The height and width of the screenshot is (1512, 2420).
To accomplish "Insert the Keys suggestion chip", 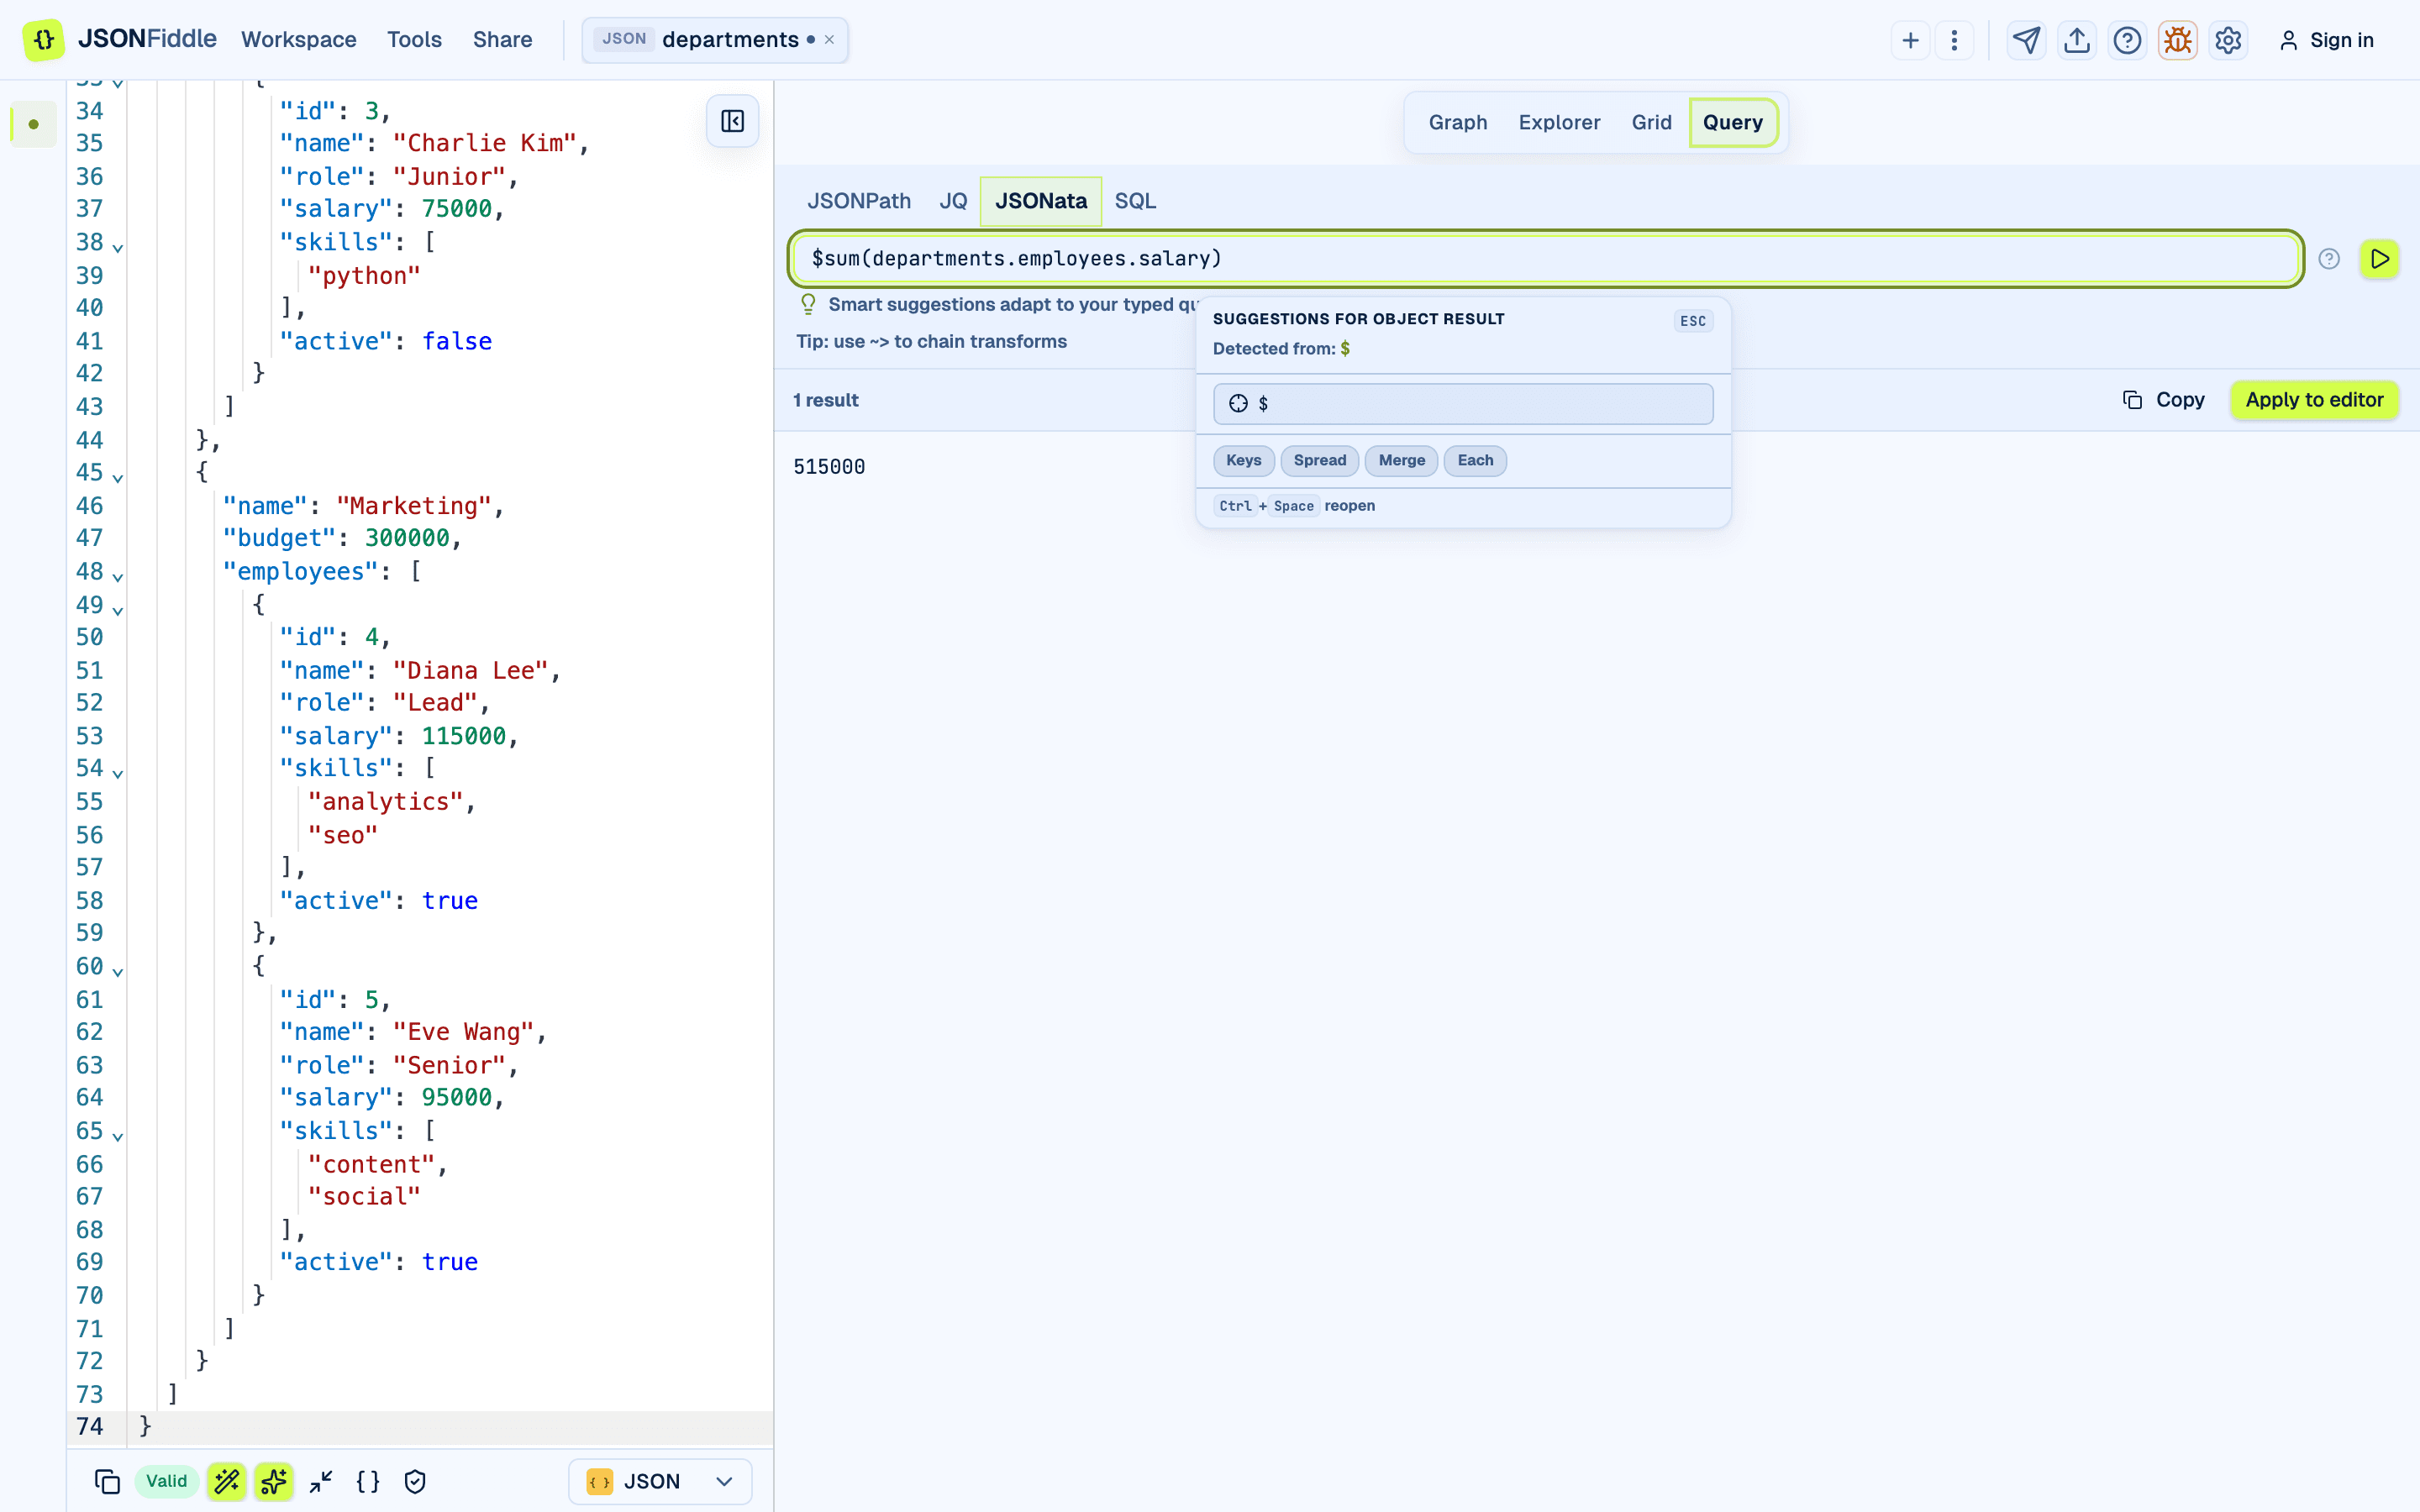I will (1243, 460).
